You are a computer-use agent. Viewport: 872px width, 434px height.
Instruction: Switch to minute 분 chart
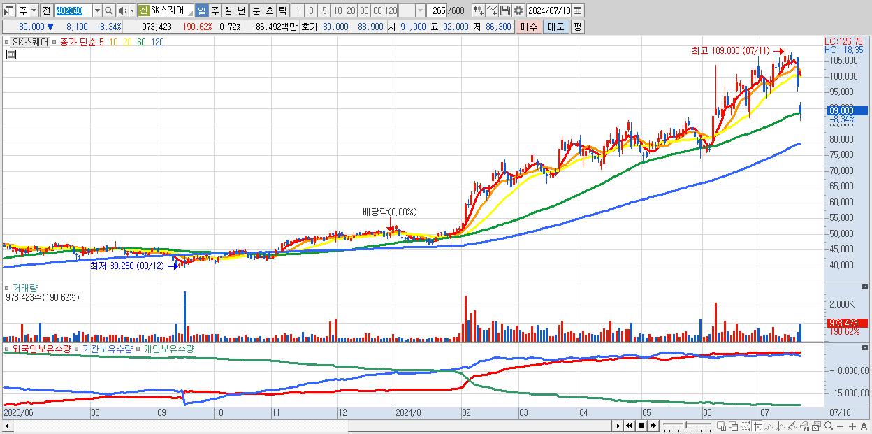tap(256, 10)
